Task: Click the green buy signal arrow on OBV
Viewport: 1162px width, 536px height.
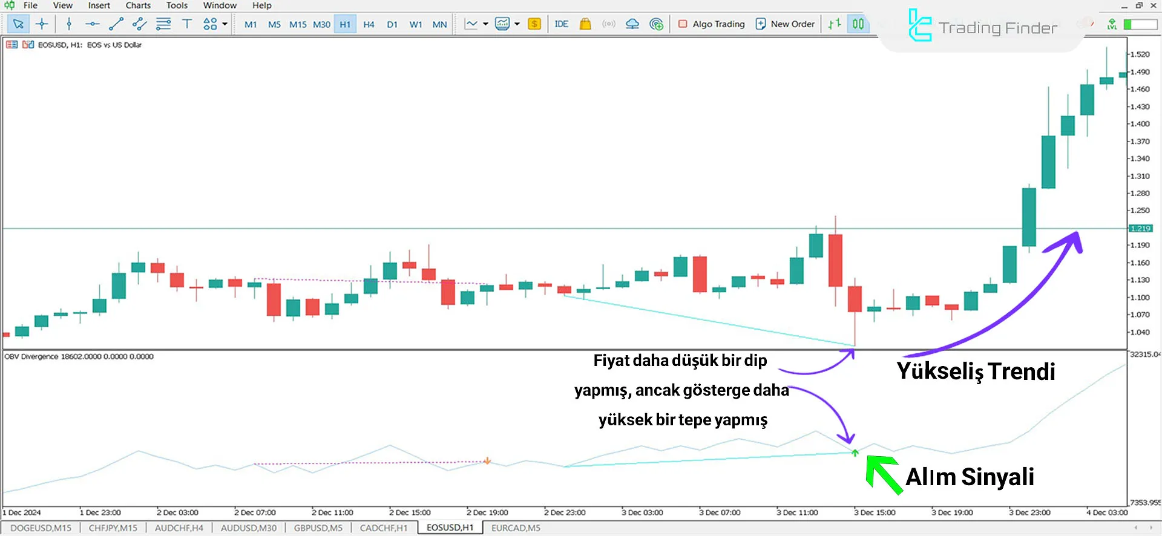Action: pyautogui.click(x=855, y=453)
